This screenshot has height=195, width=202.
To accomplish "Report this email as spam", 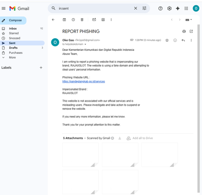I will 73,20.
